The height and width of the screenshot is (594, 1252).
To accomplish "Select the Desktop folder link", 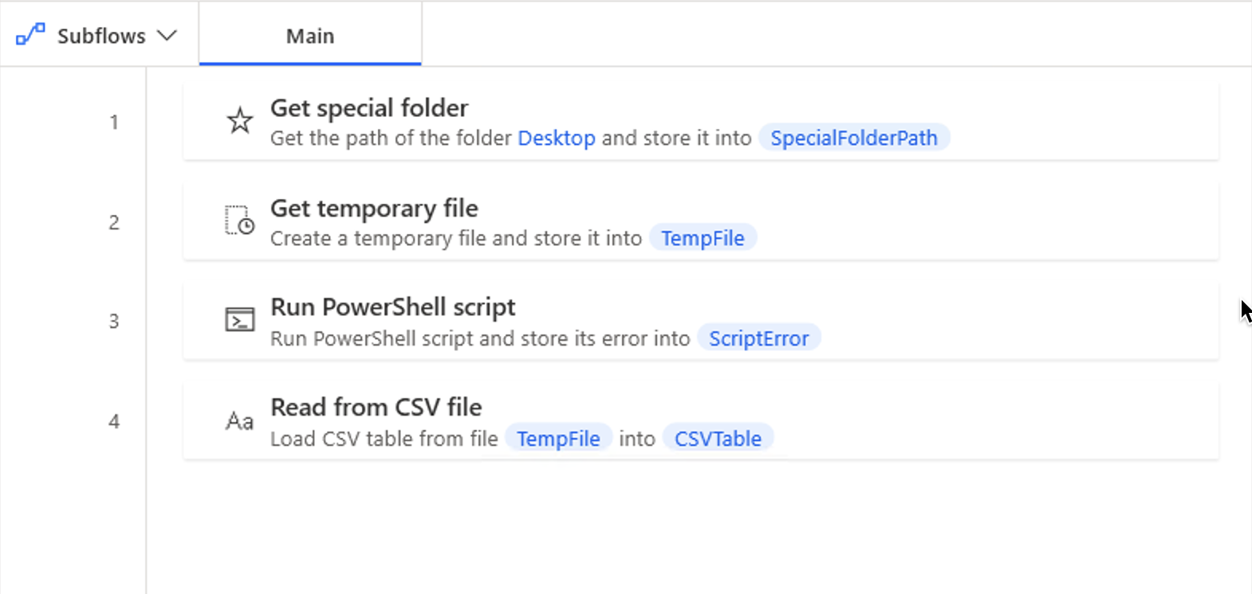I will point(557,138).
